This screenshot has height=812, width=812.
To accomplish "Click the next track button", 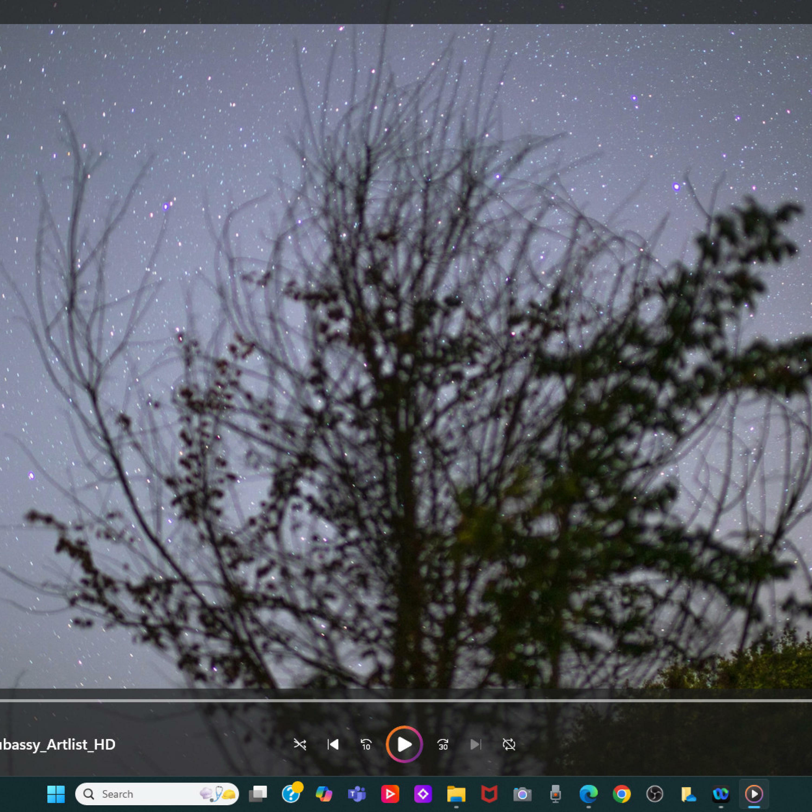I will pos(475,745).
